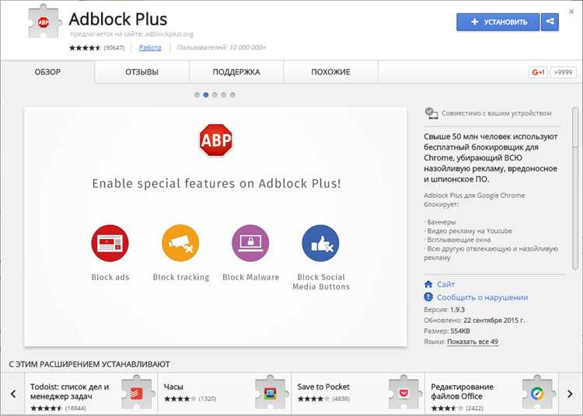
Task: Click Сообщить о нарушении link
Action: (482, 297)
